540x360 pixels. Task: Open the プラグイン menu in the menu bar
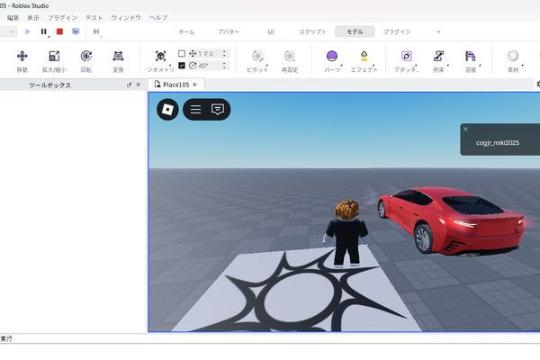(x=62, y=18)
